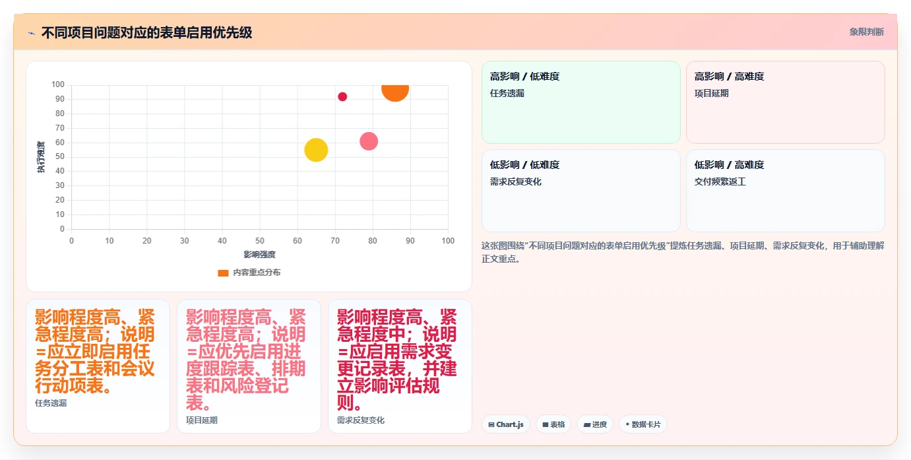
Task: Click the title 不同项目问题对应的表单启用优先级
Action: click(x=146, y=32)
